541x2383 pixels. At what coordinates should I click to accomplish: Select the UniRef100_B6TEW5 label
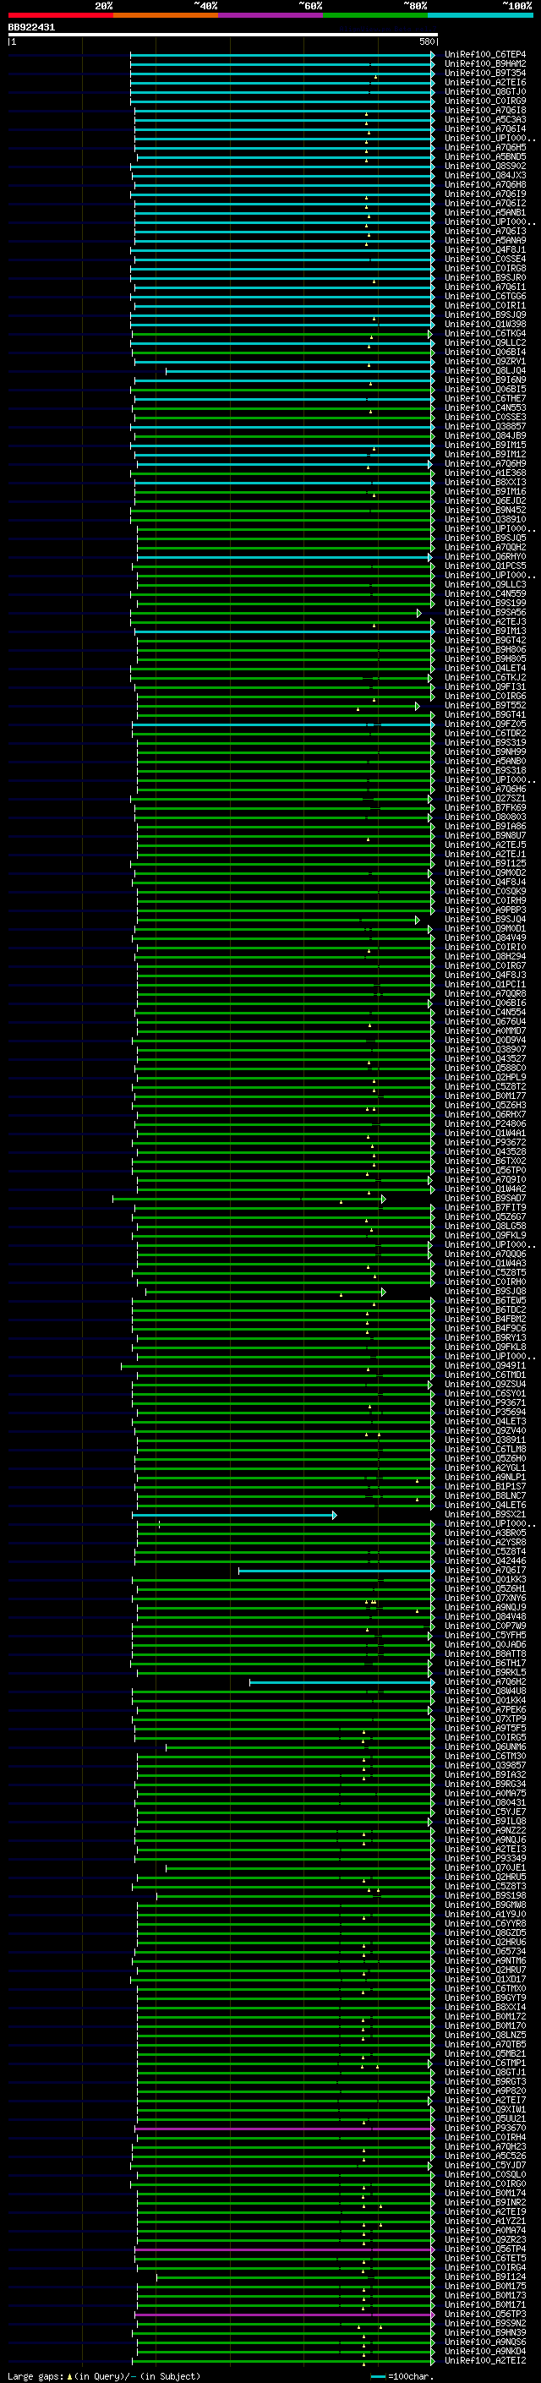[485, 1301]
